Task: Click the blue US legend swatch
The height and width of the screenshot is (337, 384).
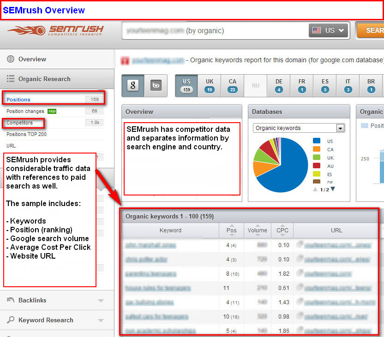Action: pos(317,141)
